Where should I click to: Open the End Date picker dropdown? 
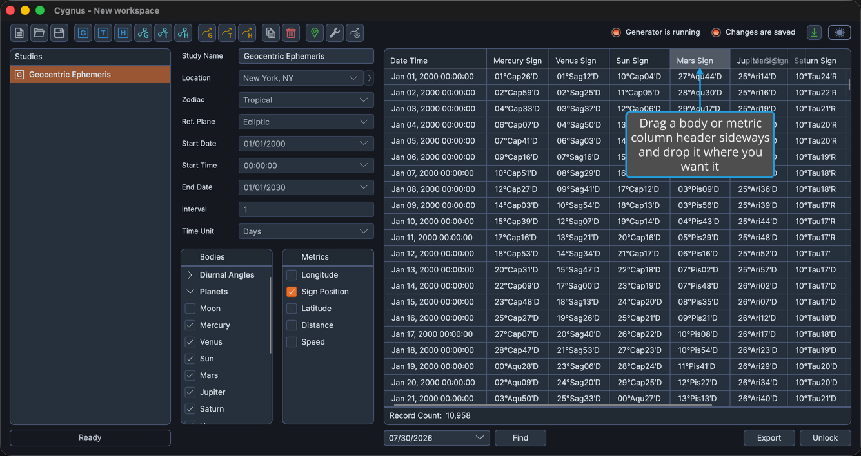(x=306, y=187)
